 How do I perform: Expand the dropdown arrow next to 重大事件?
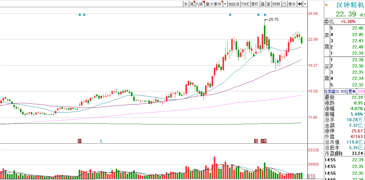point(225,4)
